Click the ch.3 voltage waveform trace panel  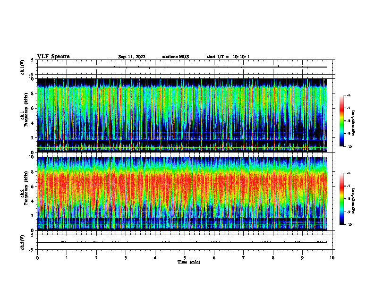(x=185, y=242)
